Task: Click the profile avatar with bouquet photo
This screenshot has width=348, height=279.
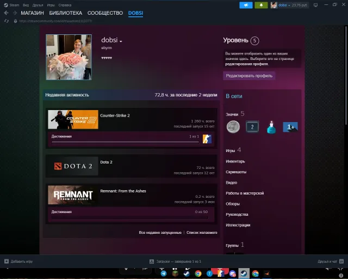Action: pos(69,57)
